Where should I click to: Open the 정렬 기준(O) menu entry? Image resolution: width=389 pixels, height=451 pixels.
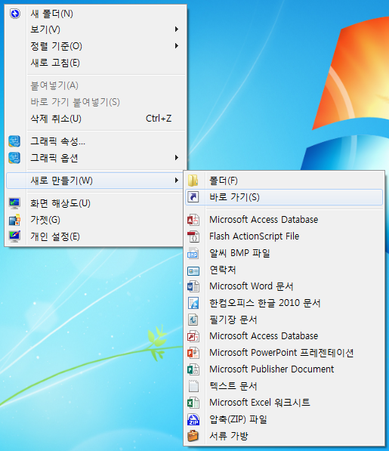pos(95,46)
